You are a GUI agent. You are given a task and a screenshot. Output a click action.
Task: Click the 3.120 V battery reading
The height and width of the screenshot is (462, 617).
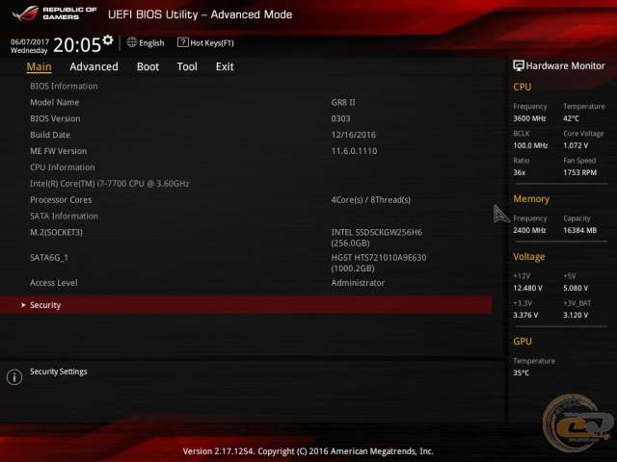[576, 315]
